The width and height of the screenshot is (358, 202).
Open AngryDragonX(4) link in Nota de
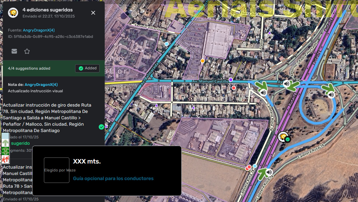click(x=41, y=85)
